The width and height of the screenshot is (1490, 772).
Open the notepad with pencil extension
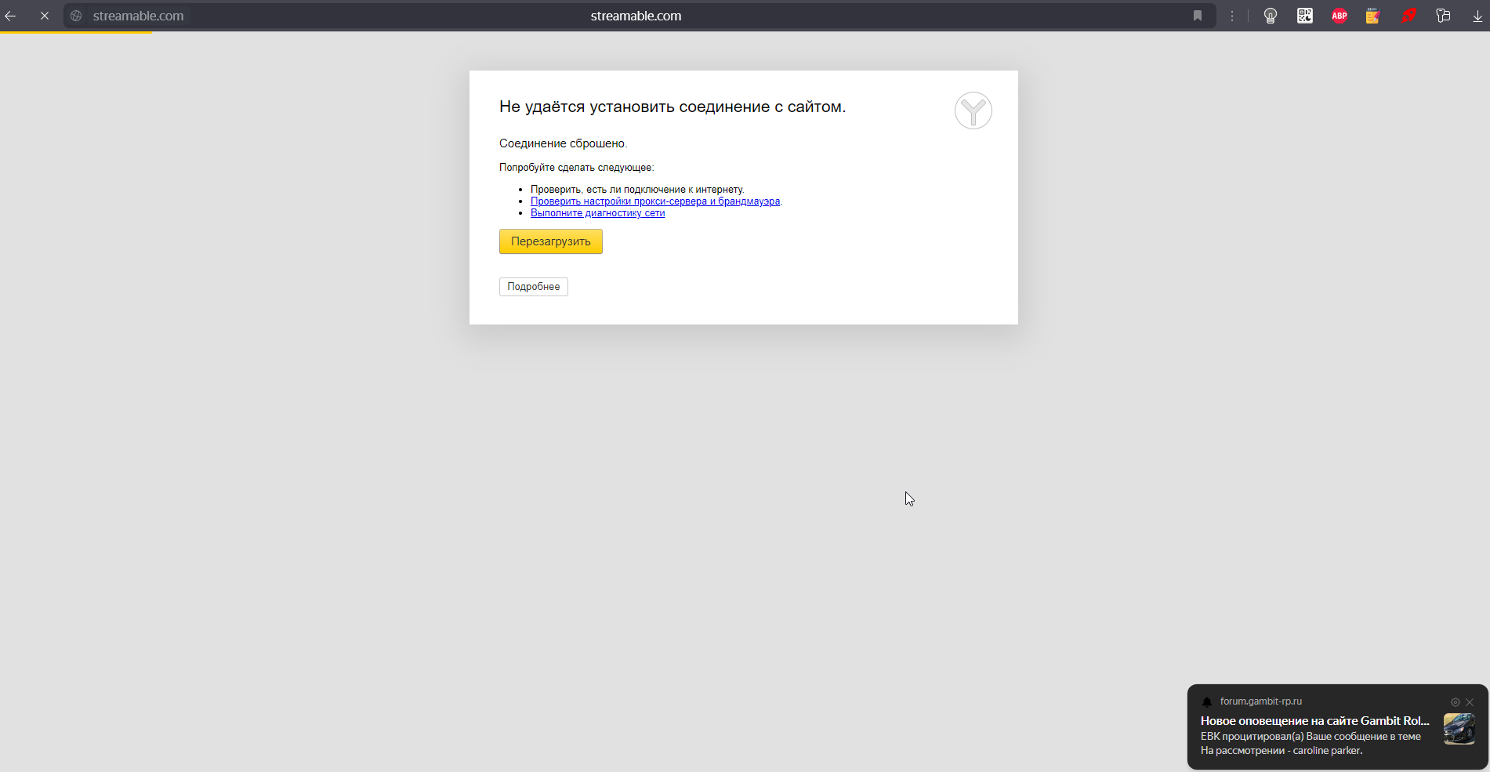coord(1373,16)
